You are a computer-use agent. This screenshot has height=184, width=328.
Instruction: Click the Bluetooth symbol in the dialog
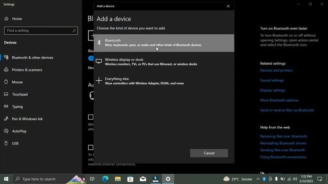[99, 42]
